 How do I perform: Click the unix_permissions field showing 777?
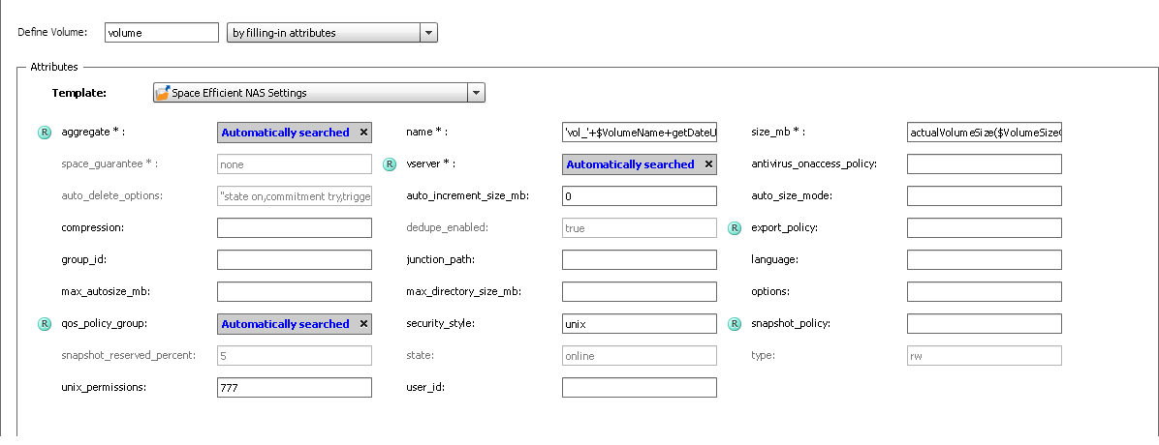tap(295, 387)
